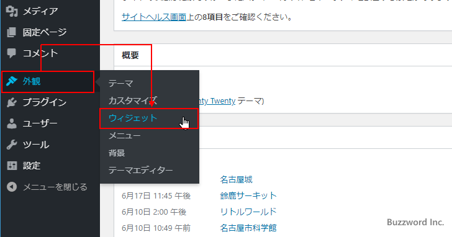452x237 pixels.
Task: Click the Media icon in the sidebar
Action: coord(12,11)
